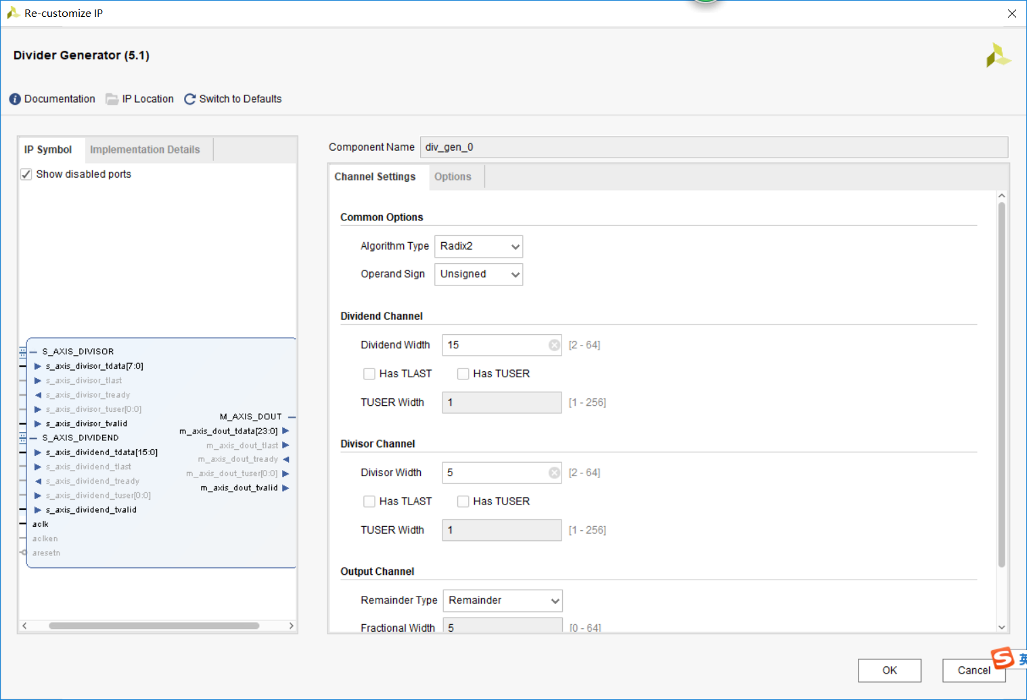Viewport: 1027px width, 700px height.
Task: Enable Has TUSER in Divisor Channel
Action: tap(463, 501)
